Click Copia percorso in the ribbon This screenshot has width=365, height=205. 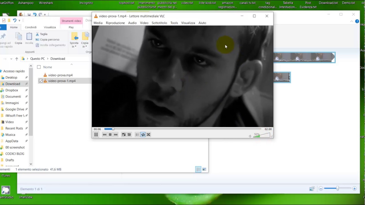pos(48,40)
